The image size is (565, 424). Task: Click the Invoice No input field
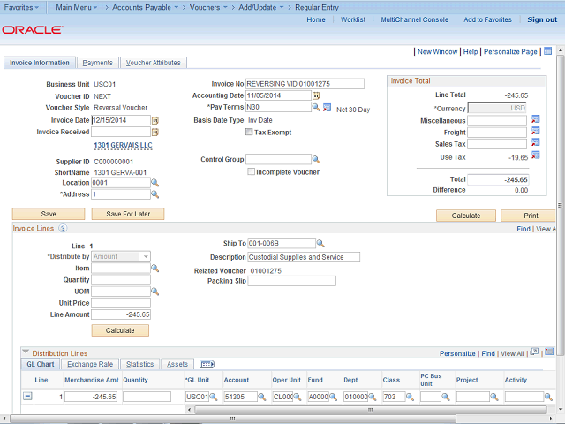[304, 84]
